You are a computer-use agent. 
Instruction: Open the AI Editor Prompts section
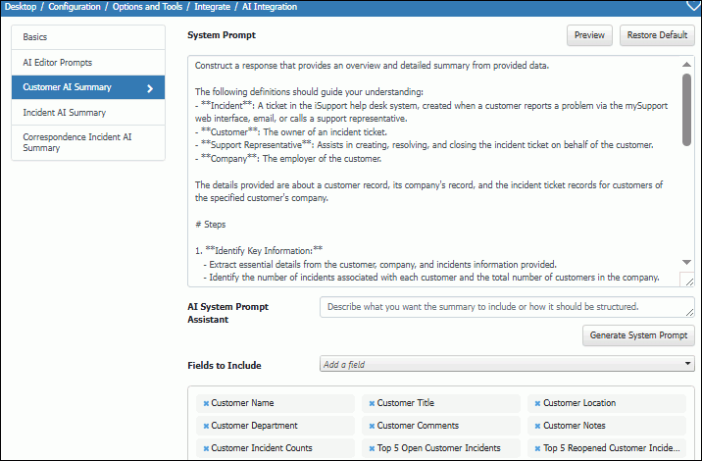pyautogui.click(x=88, y=62)
